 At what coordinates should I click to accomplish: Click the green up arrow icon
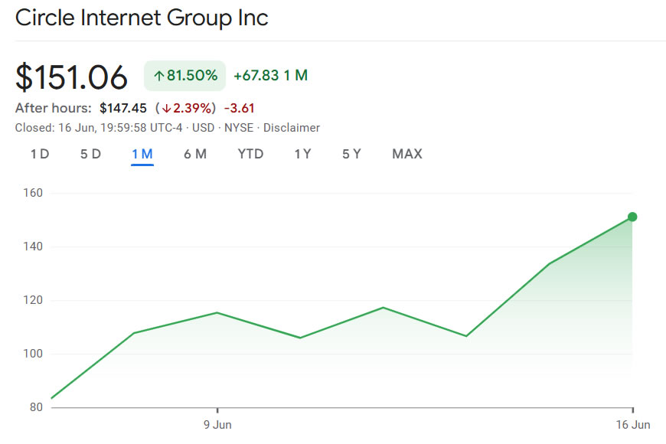click(x=159, y=76)
